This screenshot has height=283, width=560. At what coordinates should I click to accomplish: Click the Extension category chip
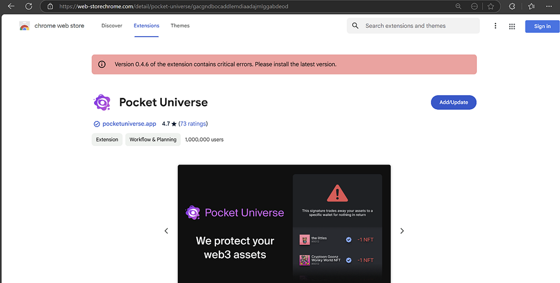[x=107, y=139]
